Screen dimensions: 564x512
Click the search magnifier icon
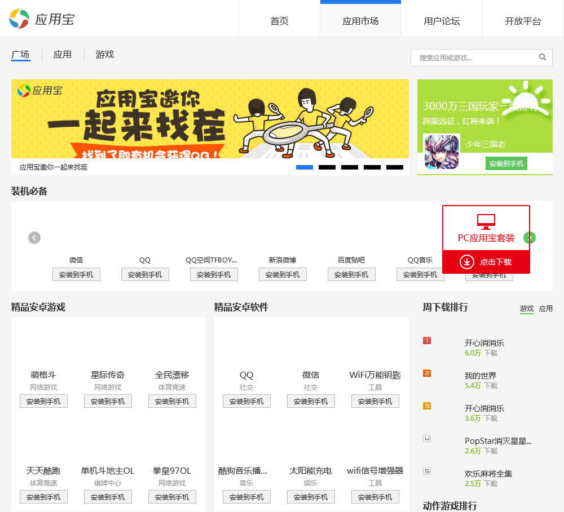click(x=543, y=57)
